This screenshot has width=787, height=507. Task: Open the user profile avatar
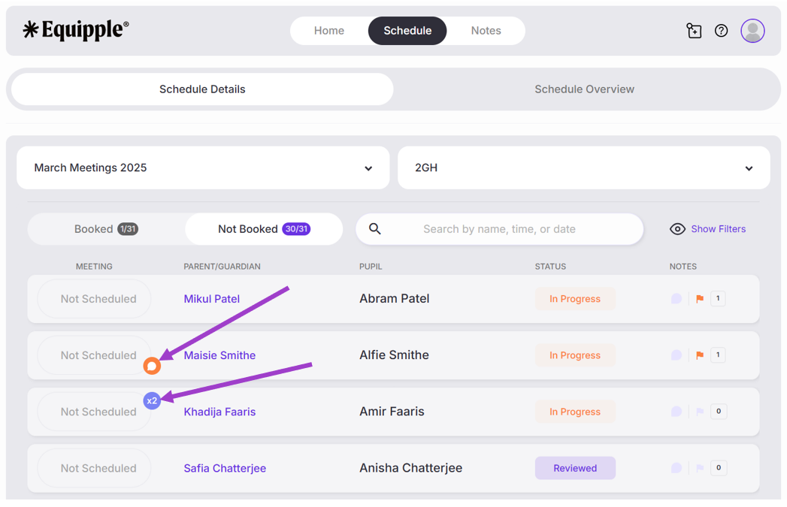pos(752,31)
